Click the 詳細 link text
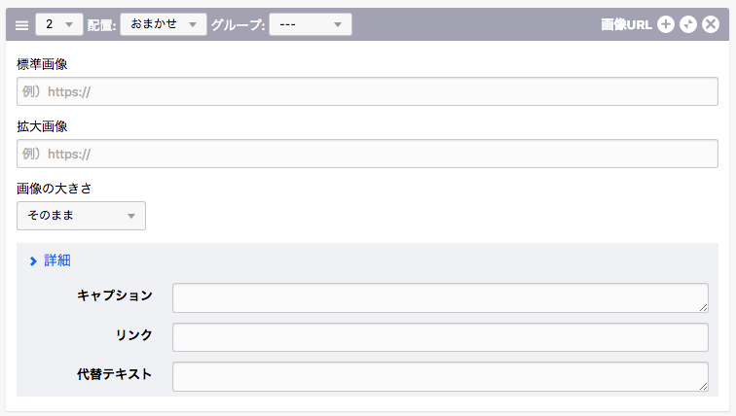This screenshot has width=736, height=416. 57,260
